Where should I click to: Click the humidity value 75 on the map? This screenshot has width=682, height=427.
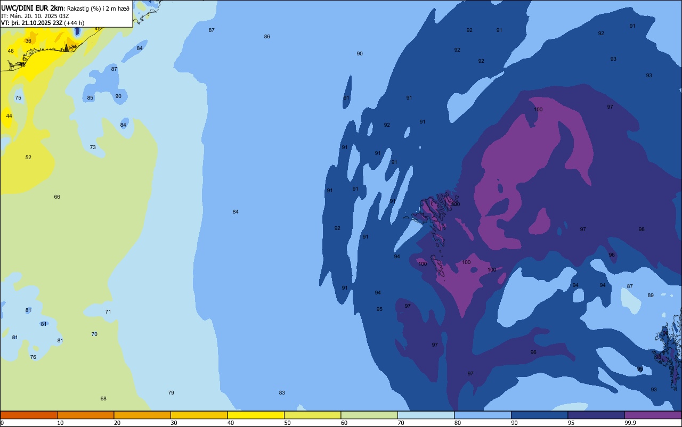tap(18, 97)
